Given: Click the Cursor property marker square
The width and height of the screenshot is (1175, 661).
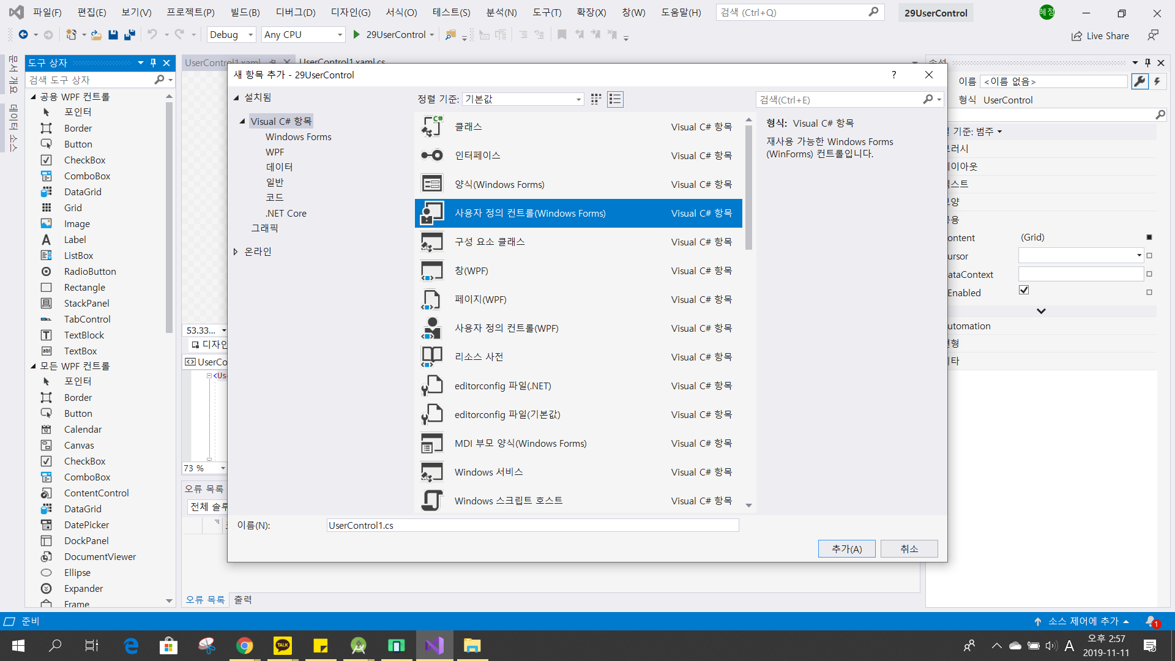Looking at the screenshot, I should (1149, 256).
